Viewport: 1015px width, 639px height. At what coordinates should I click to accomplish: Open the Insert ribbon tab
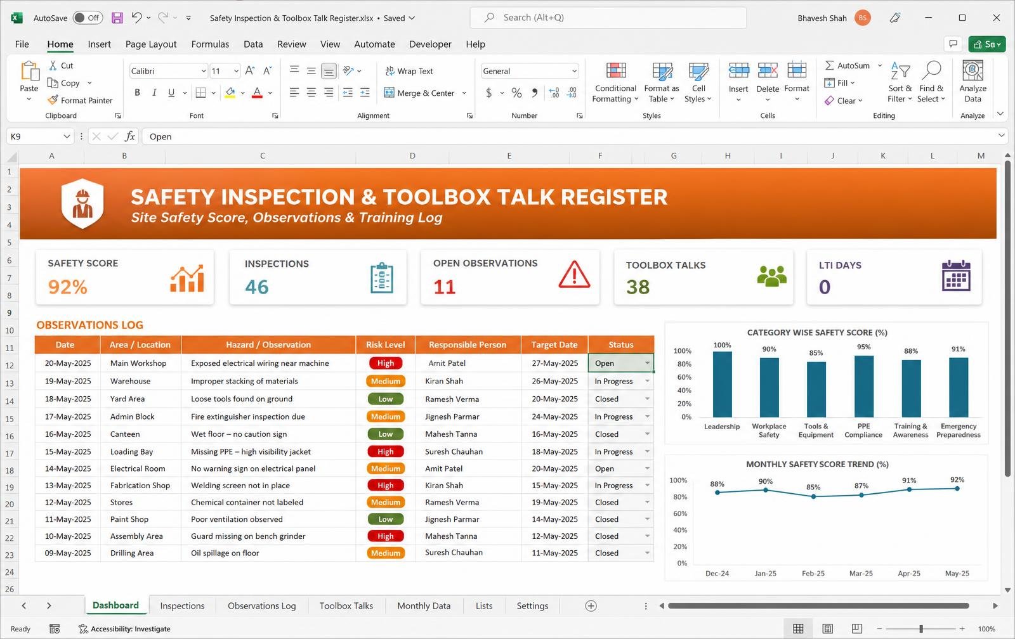[99, 44]
